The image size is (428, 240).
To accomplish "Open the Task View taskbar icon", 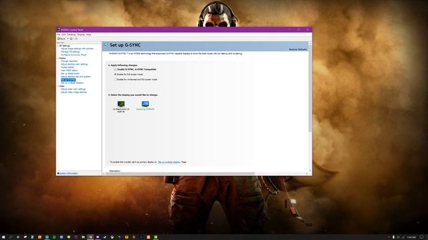I will pyautogui.click(x=25, y=237).
